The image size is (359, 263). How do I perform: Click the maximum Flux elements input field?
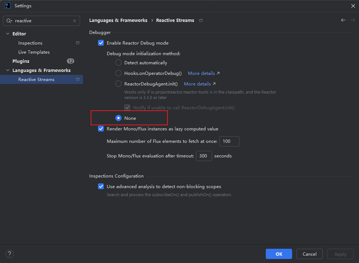tap(229, 141)
